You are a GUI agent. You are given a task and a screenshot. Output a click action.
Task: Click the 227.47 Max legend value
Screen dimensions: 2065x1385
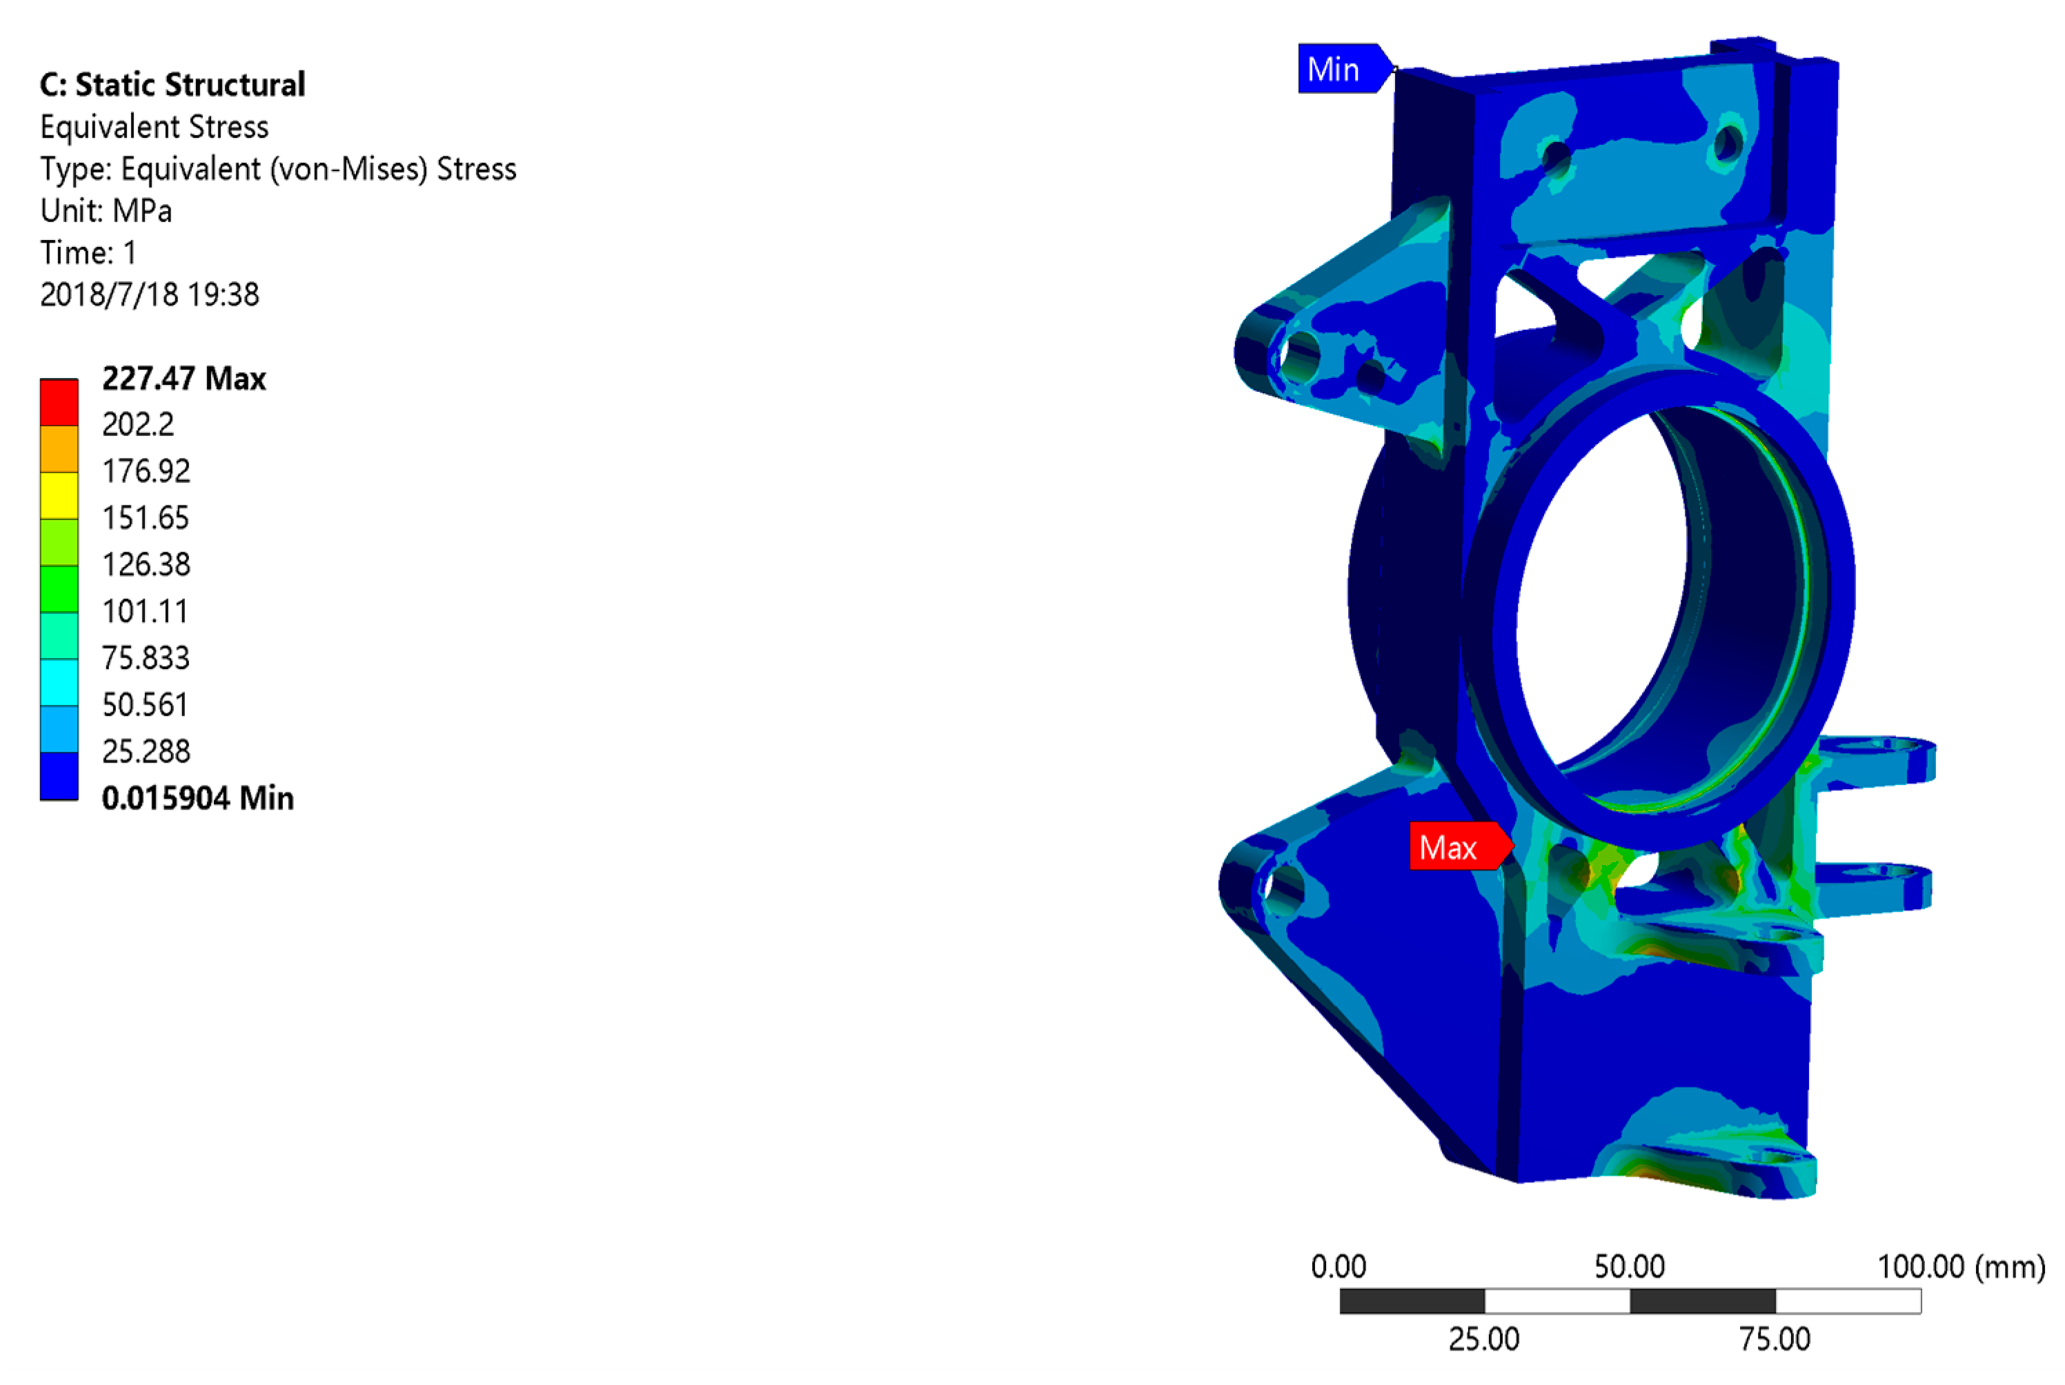click(x=184, y=379)
